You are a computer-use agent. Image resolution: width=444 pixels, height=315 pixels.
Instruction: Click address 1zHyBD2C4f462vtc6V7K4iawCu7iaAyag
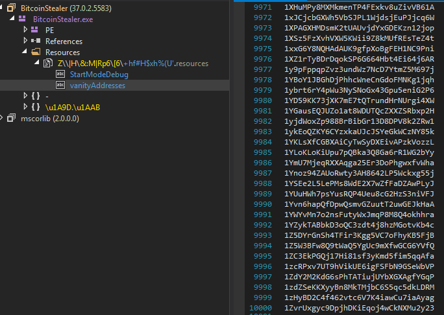[x=359, y=297]
